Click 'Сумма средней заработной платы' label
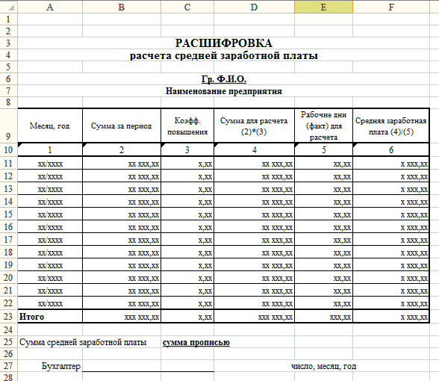Screen dimensions: 439x381 pyautogui.click(x=83, y=342)
